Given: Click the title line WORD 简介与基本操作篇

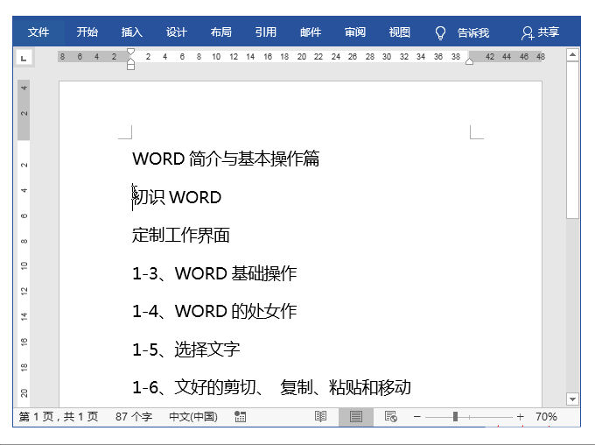Looking at the screenshot, I should click(x=226, y=159).
